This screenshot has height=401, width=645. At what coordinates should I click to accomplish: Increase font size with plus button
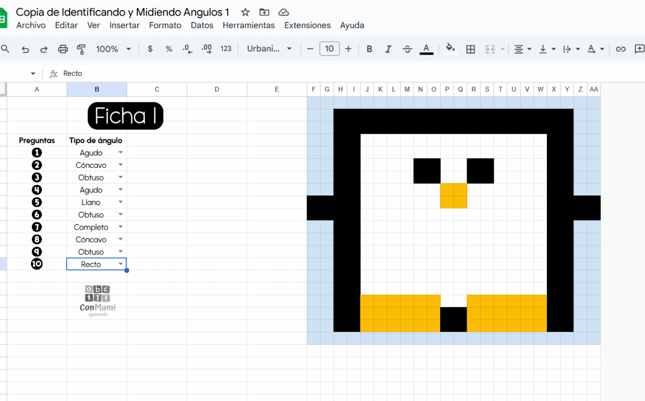(x=348, y=49)
